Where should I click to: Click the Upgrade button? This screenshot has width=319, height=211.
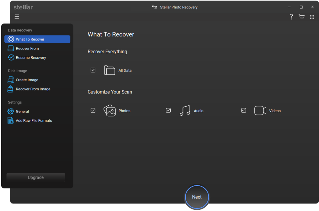[36, 177]
